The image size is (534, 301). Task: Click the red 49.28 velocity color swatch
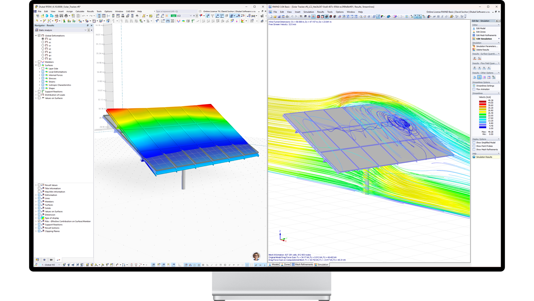pyautogui.click(x=483, y=102)
